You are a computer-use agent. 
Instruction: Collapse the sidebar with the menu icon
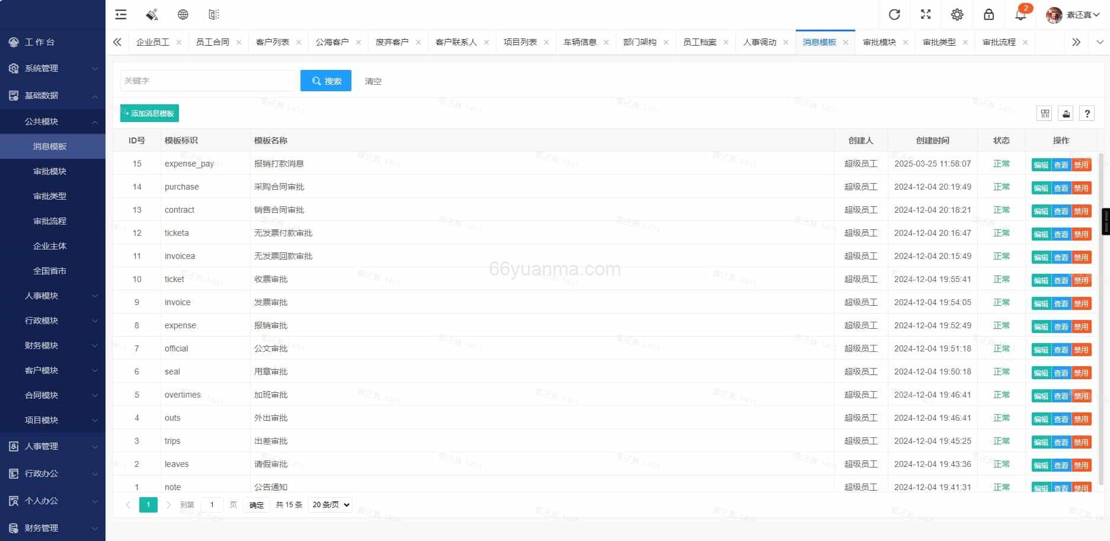pyautogui.click(x=120, y=14)
